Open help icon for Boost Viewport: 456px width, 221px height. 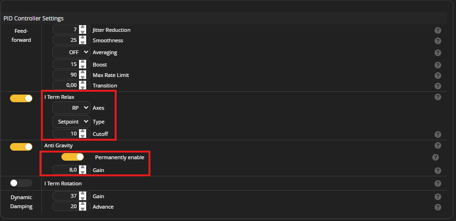pos(438,65)
